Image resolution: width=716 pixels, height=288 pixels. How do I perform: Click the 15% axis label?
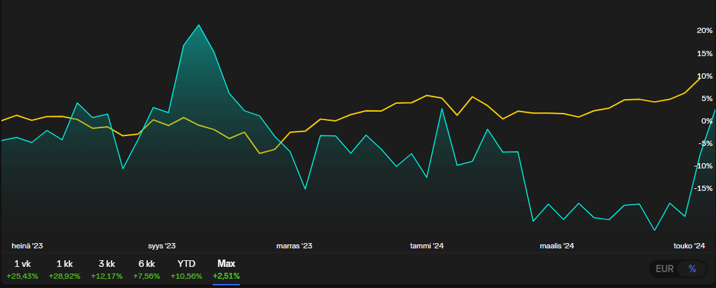tap(704, 54)
